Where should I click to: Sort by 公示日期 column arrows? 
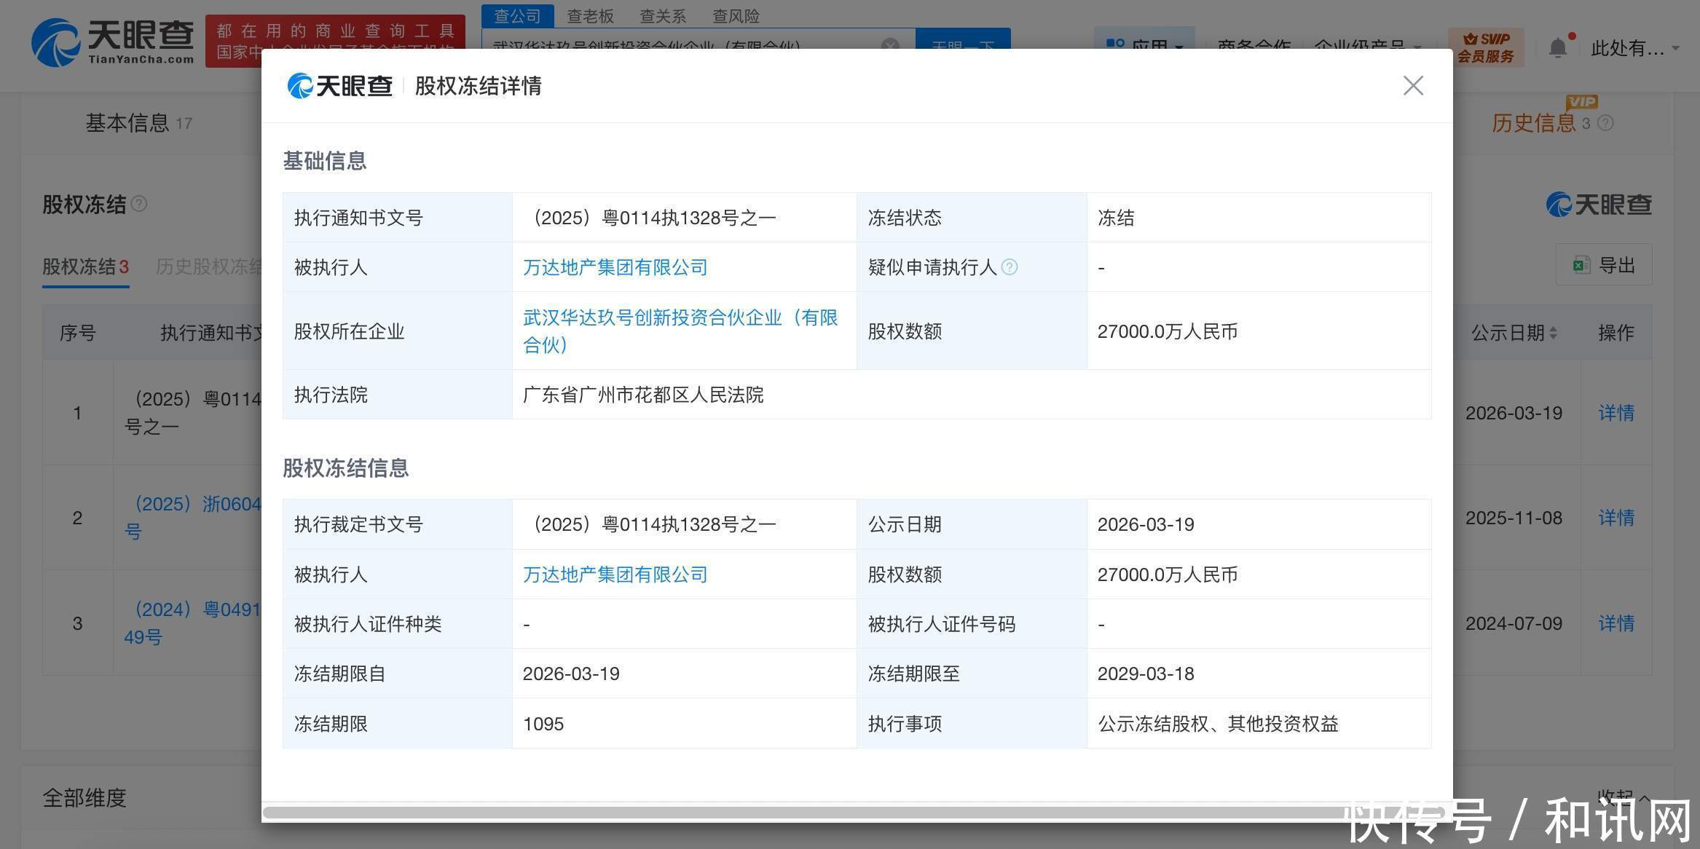pyautogui.click(x=1554, y=333)
